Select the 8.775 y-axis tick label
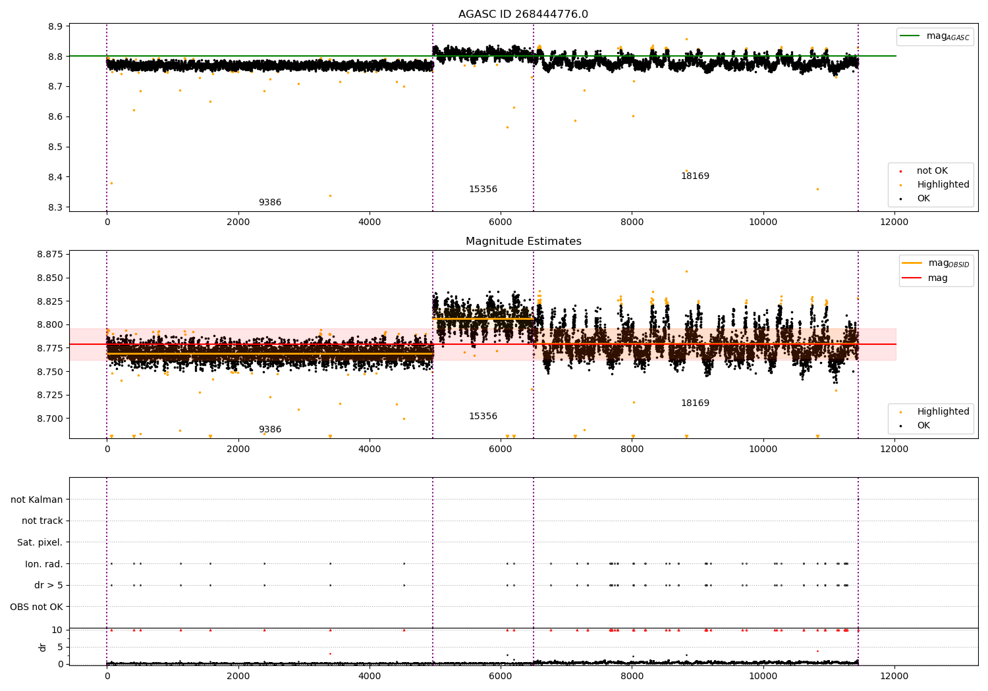This screenshot has height=691, width=988. 50,348
